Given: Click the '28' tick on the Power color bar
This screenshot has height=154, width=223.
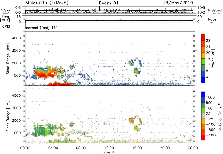Looking at the screenshot, I should tap(208, 41).
